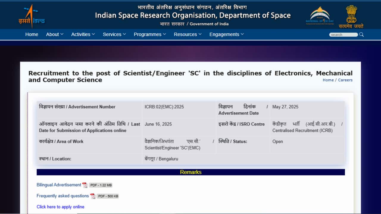Click the National Space Day emblem
This screenshot has width=381, height=214.
click(x=320, y=15)
